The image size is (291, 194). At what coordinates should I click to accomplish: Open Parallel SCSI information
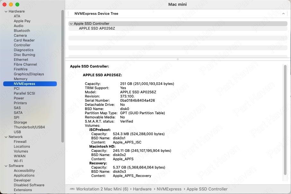tap(24, 94)
